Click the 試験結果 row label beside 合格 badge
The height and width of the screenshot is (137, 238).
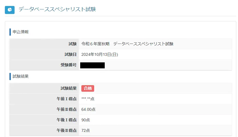[x=68, y=88]
